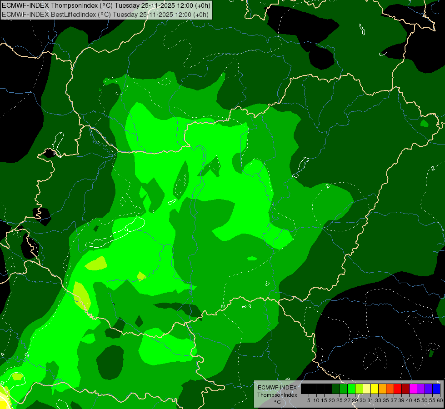Click the ECMWF-INDEX label in the legend
The height and width of the screenshot is (409, 445).
[x=277, y=388]
